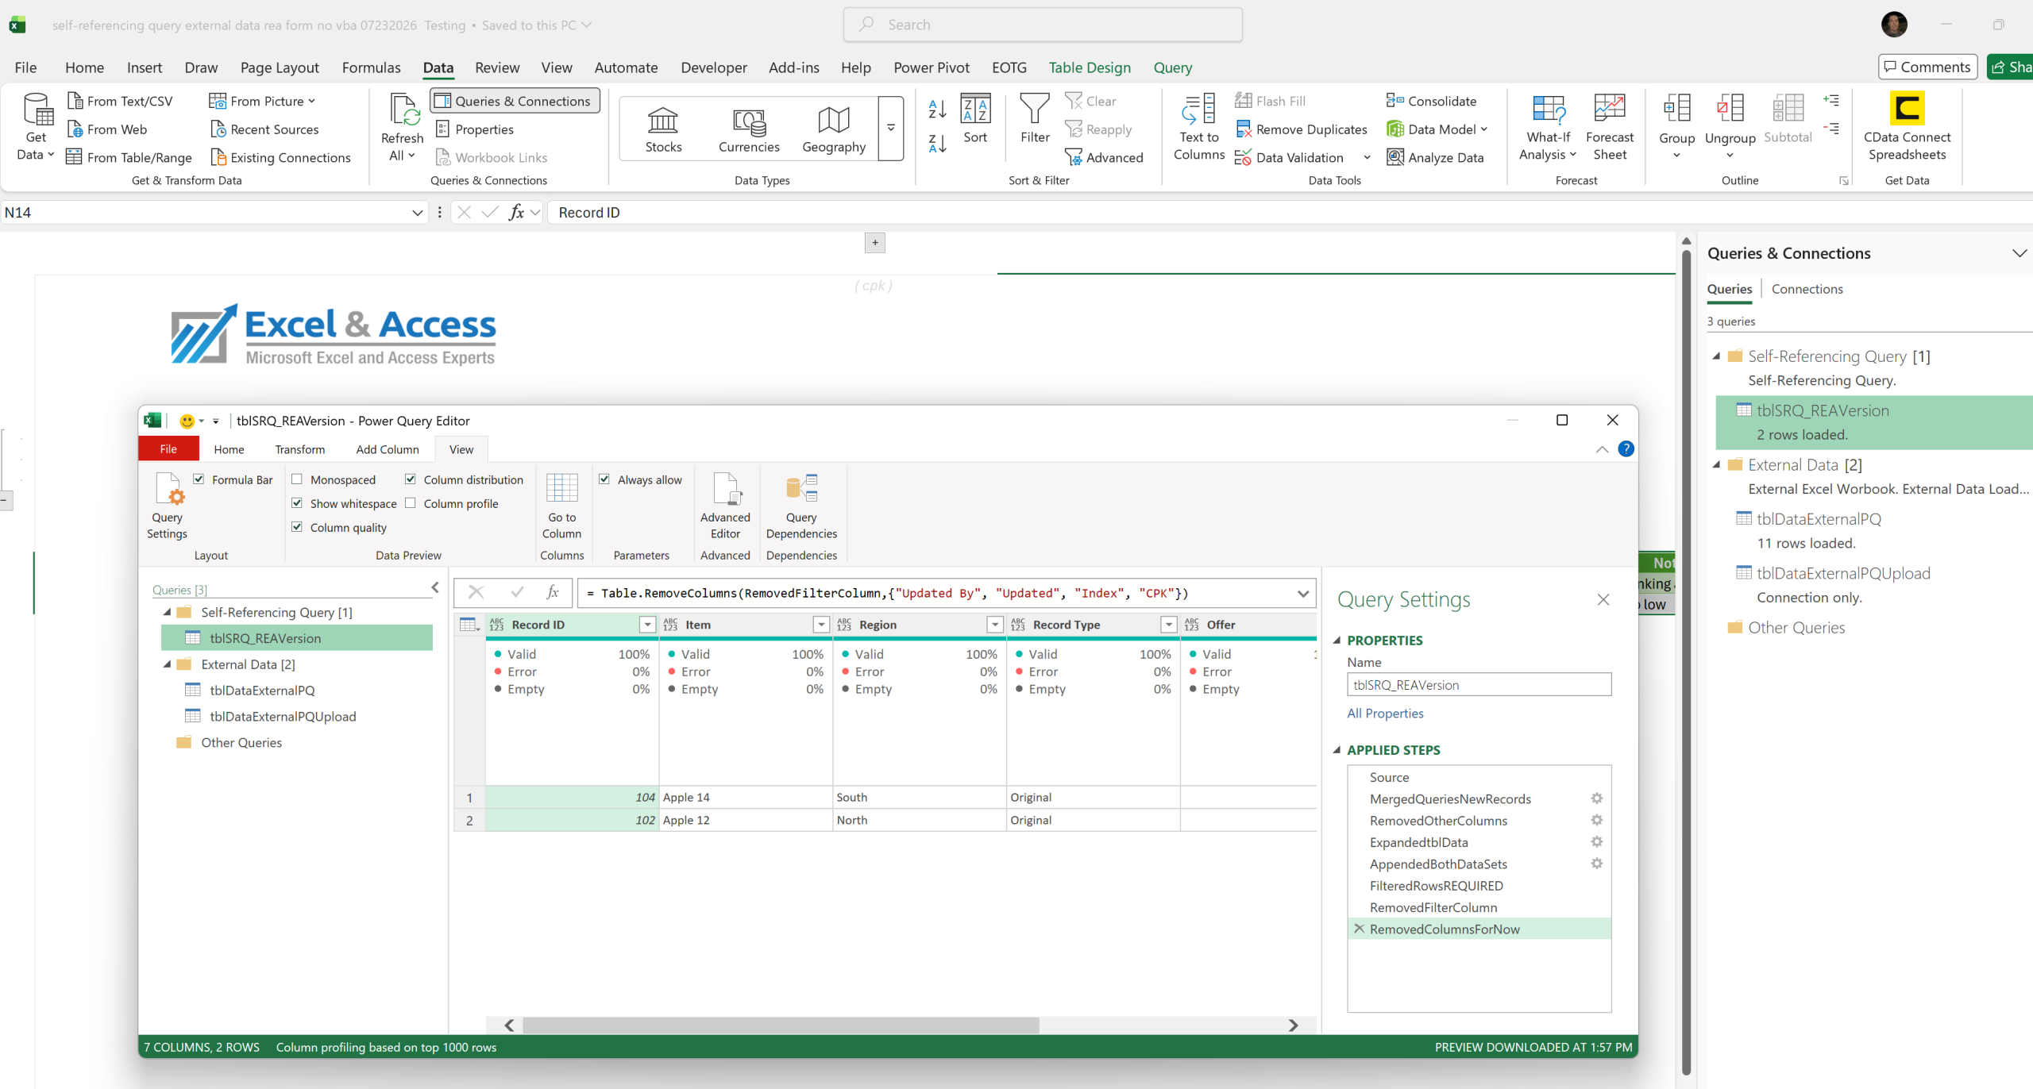
Task: Collapse Self-Referencing Query group in editor
Action: (x=168, y=612)
